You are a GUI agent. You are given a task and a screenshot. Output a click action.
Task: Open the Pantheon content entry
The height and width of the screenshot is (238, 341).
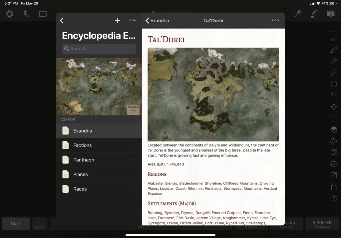point(99,160)
